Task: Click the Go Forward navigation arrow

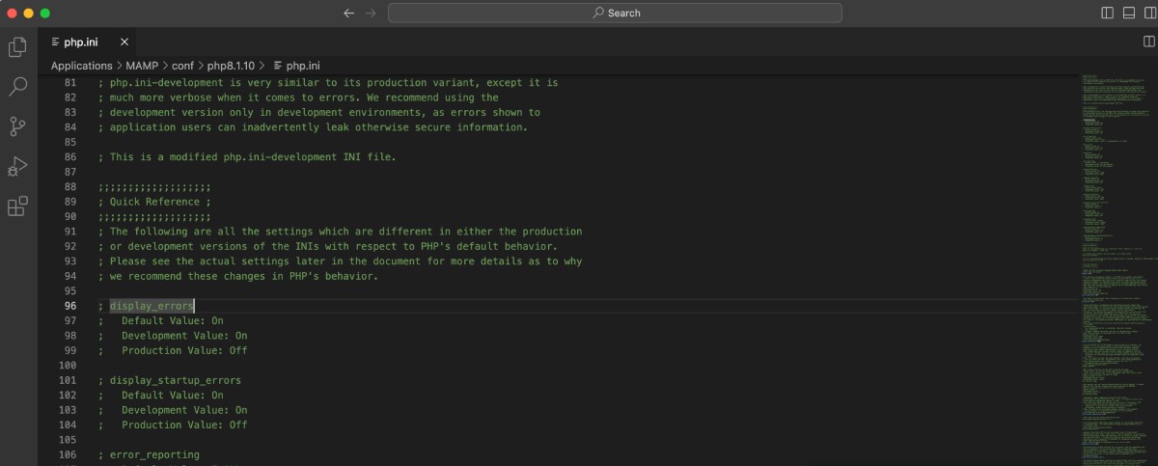Action: click(372, 13)
